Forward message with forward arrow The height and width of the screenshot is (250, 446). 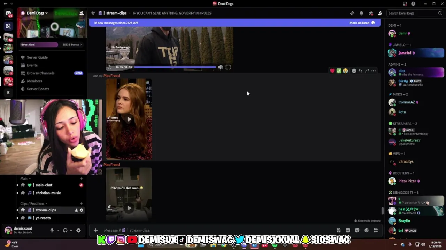[x=367, y=71]
